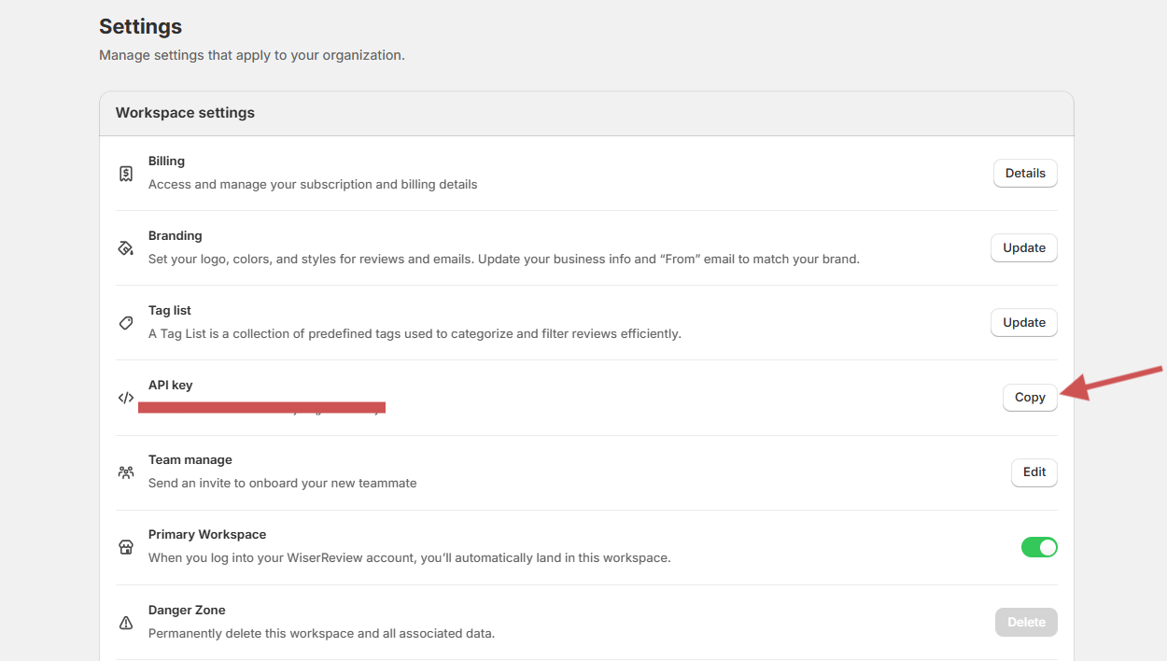This screenshot has height=661, width=1167.
Task: Click the Danger Zone row title
Action: click(187, 610)
